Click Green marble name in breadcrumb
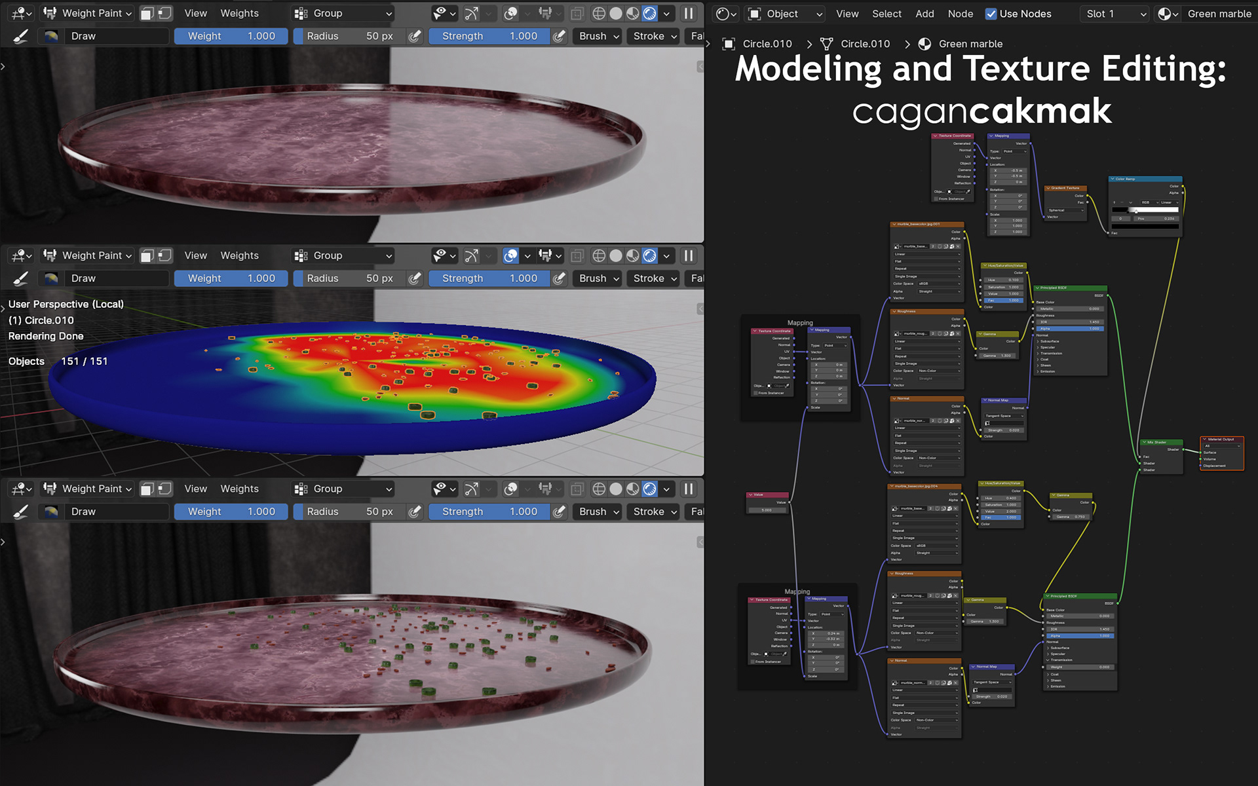This screenshot has height=786, width=1258. point(970,44)
